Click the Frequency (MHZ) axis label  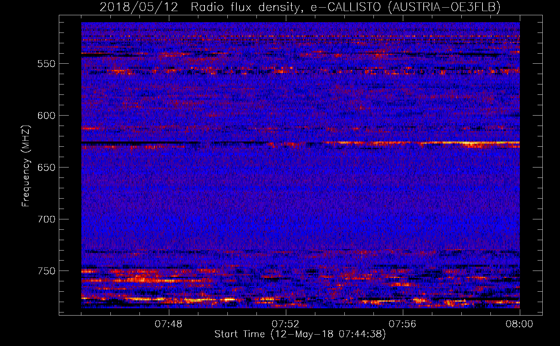click(26, 166)
